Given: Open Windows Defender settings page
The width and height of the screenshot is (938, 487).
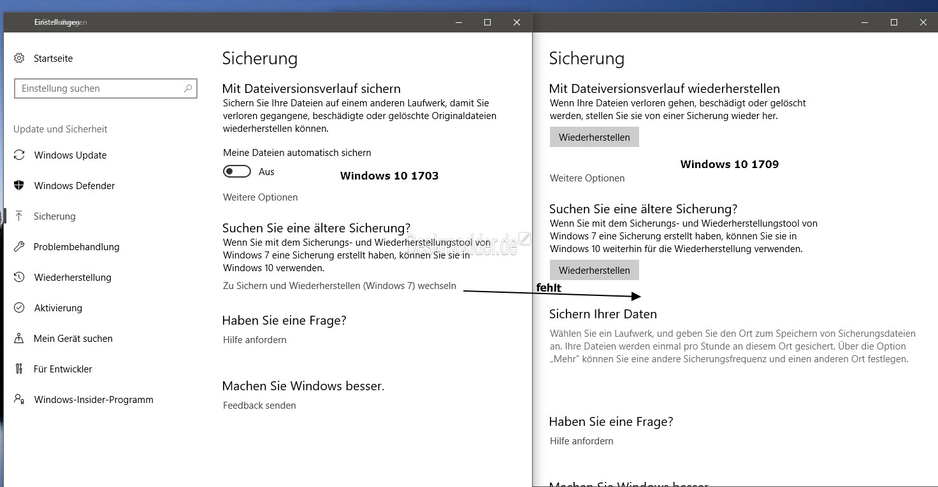Looking at the screenshot, I should click(75, 185).
